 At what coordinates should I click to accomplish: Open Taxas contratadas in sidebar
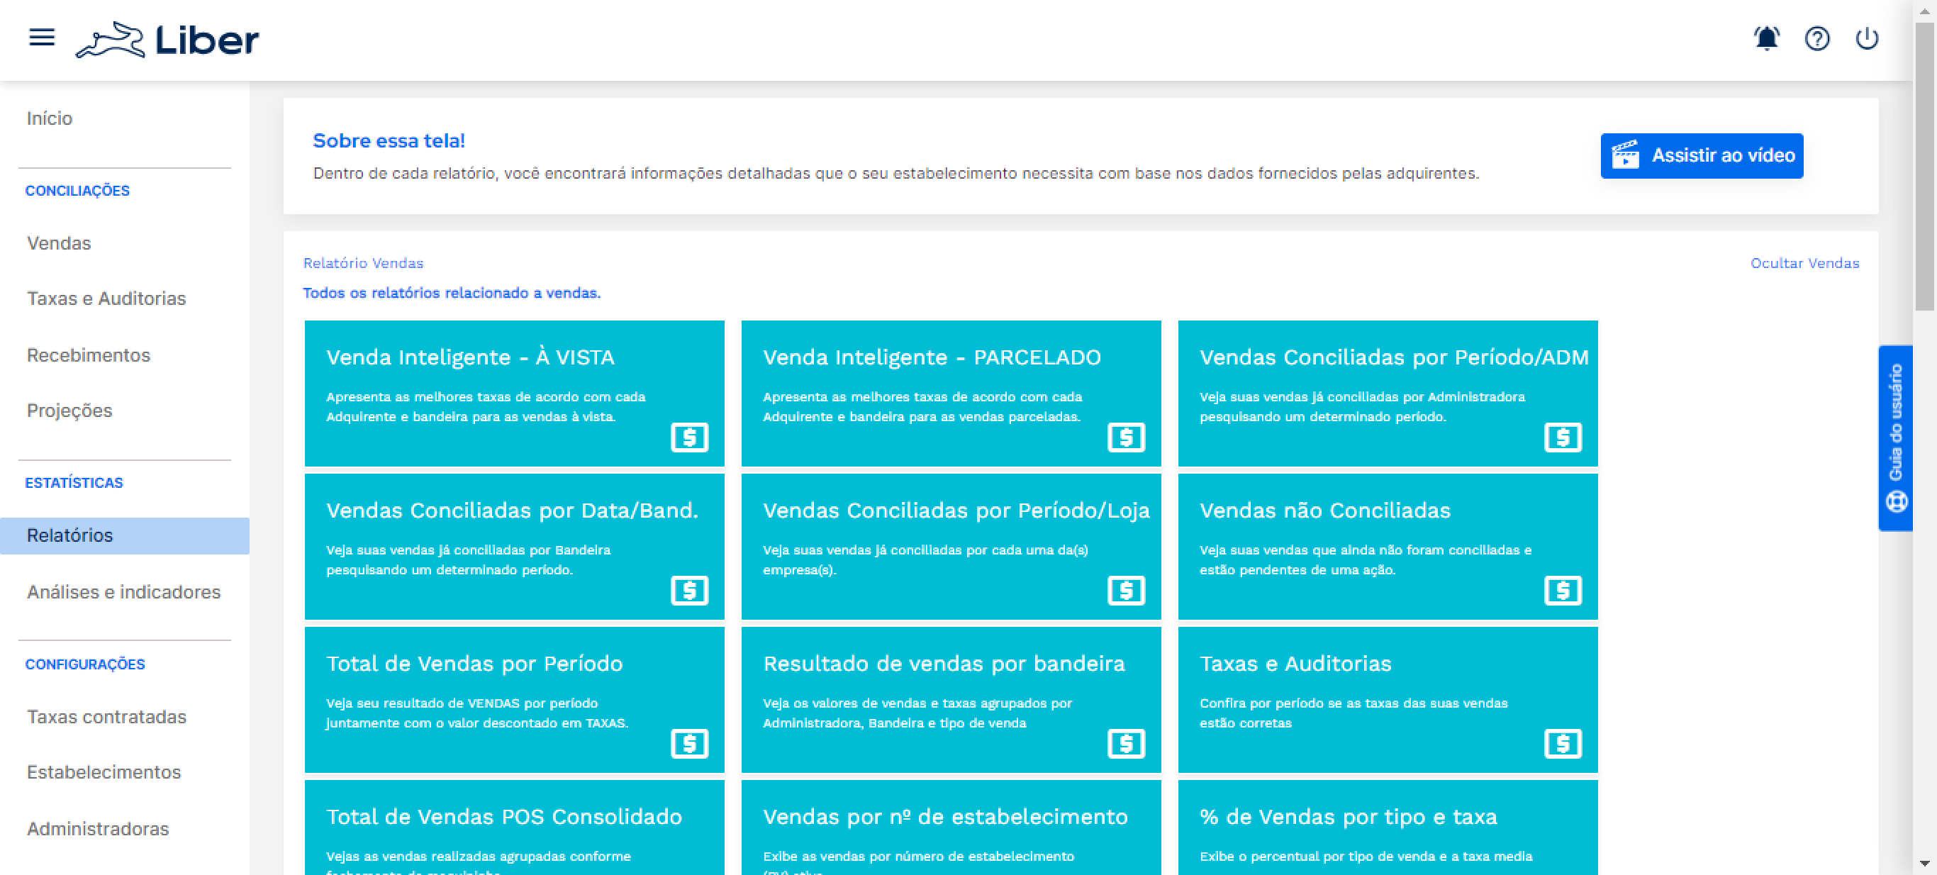click(106, 716)
